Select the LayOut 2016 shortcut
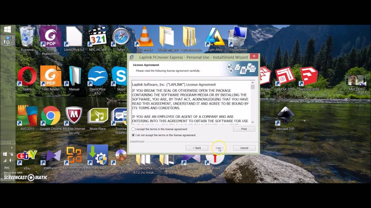This screenshot has width=371, height=208. click(285, 76)
